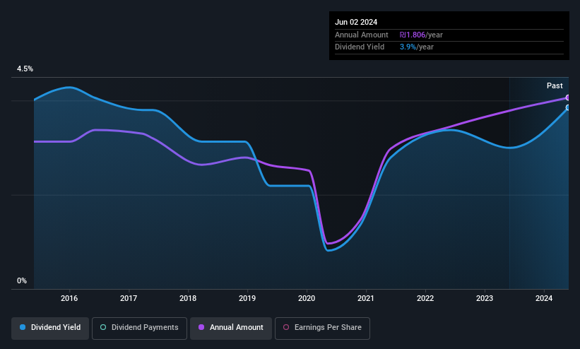Select the 2016 x-axis label

point(69,298)
